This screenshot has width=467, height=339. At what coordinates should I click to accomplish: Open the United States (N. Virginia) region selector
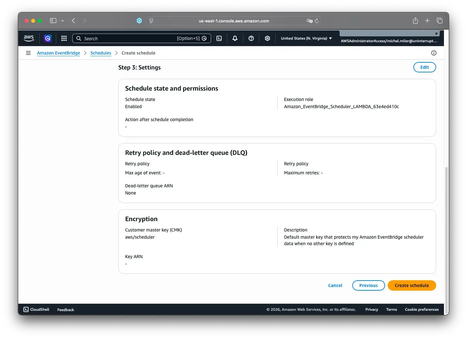point(306,38)
